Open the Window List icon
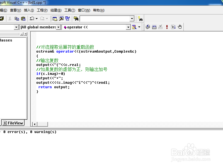The height and width of the screenshot is (167, 223). 67,19
